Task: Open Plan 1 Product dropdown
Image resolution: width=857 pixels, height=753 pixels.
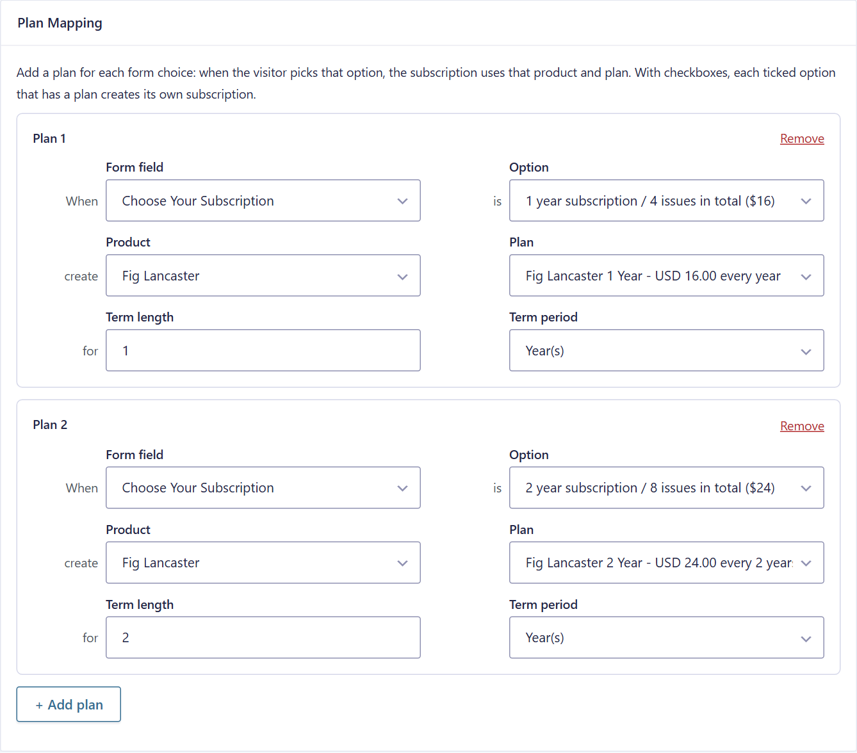Action: tap(263, 275)
